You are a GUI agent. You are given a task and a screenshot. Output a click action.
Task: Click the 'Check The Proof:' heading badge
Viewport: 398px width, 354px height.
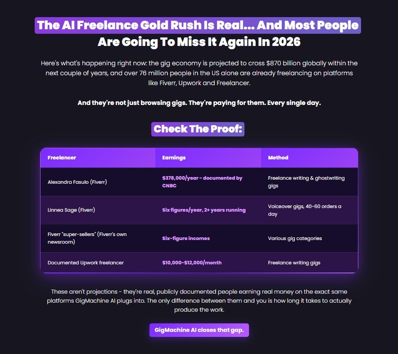coord(198,129)
